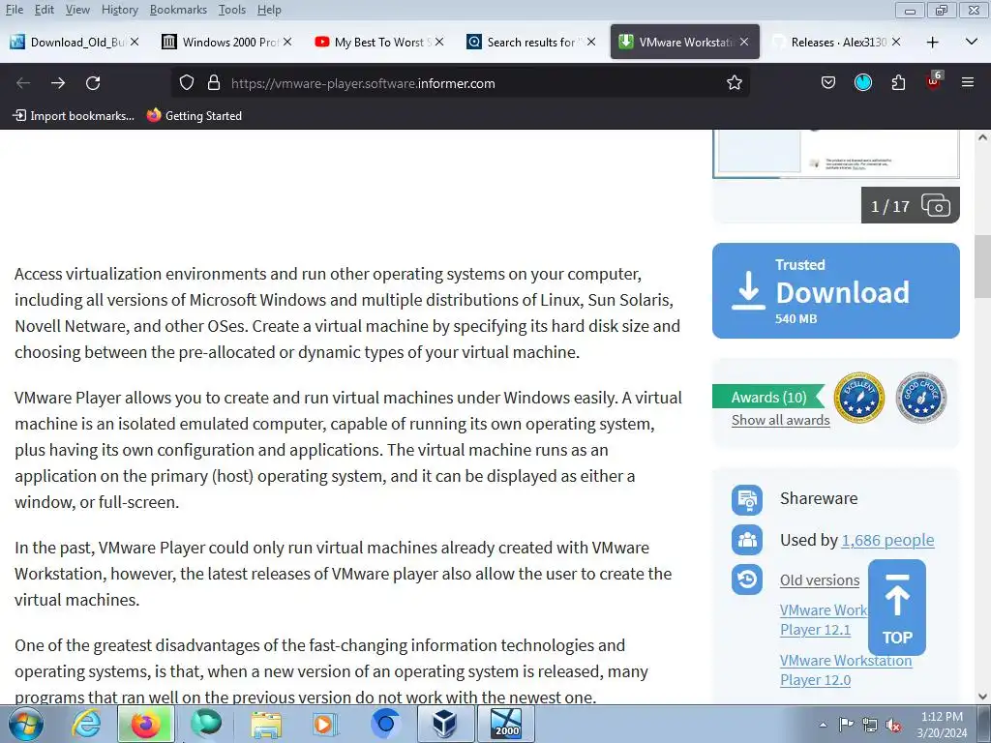Close the Download_Old_Bu tab

click(x=135, y=42)
